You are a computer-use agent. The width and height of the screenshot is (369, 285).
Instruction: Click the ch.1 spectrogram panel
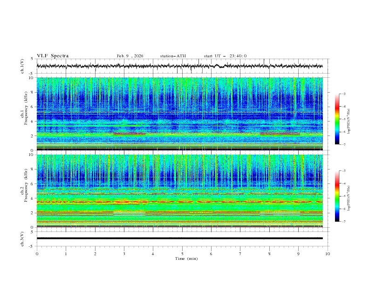[179, 114]
